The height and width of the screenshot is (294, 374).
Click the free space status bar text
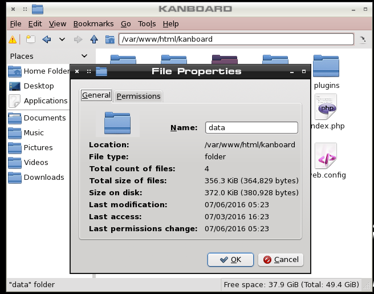click(291, 285)
